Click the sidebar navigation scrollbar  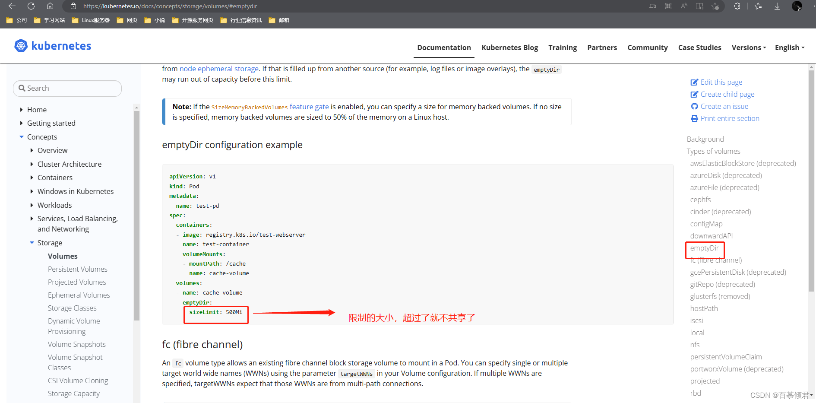pos(136,215)
